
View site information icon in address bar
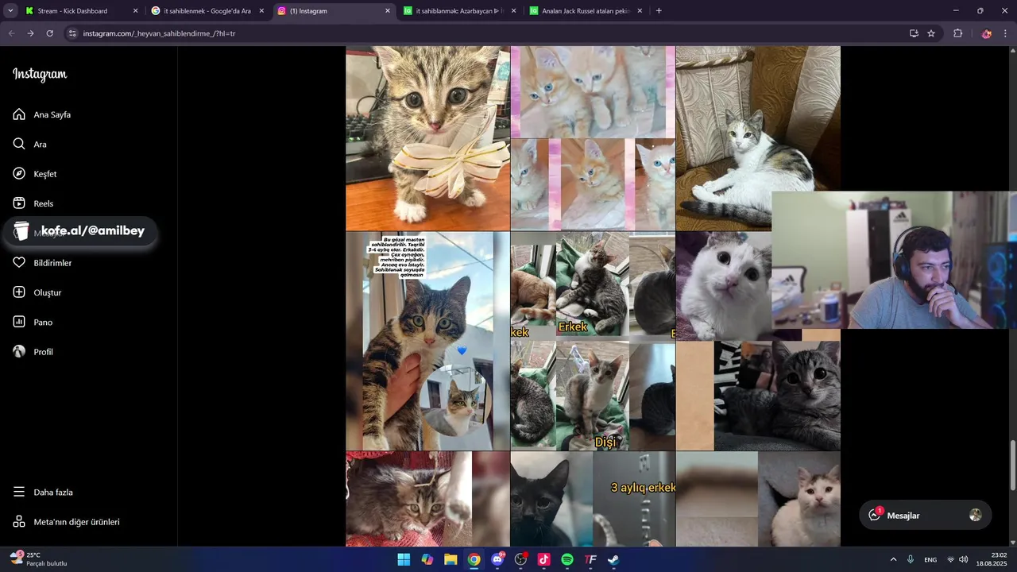tap(72, 33)
